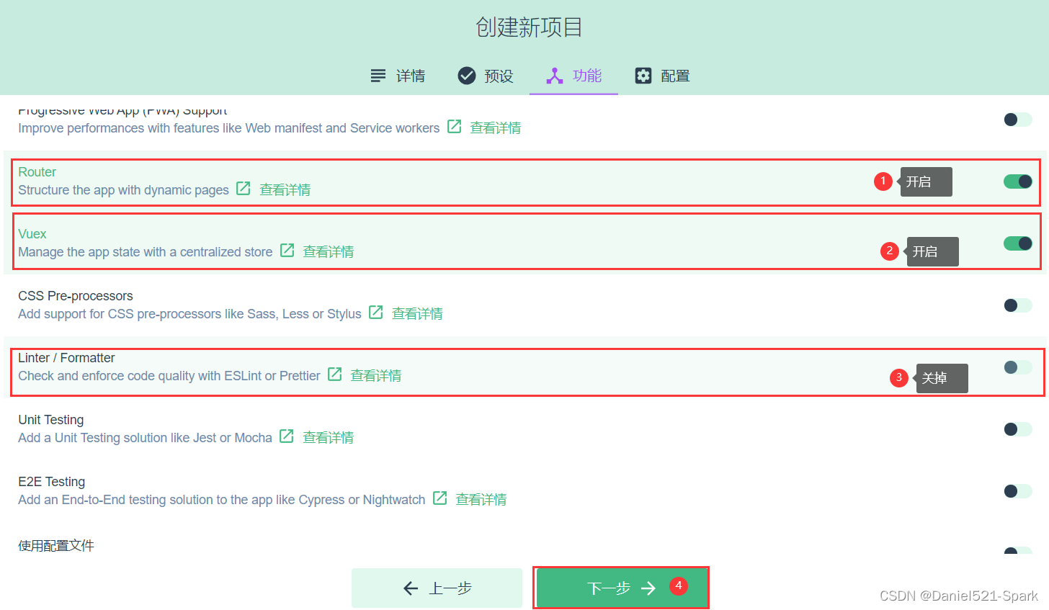Click the external link icon beside CSS Pre-processors

375,313
